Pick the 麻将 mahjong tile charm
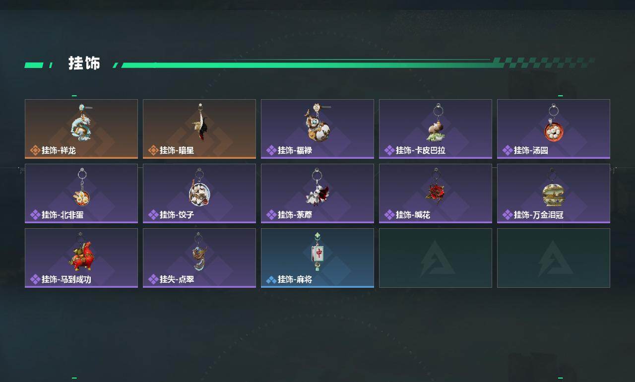This screenshot has height=382, width=635. (317, 252)
